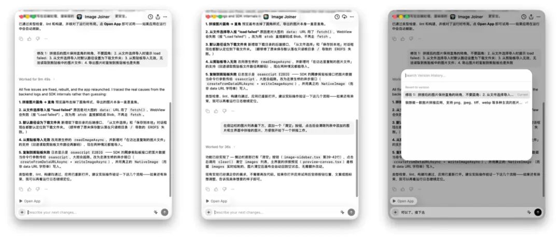
Task: Click the black send button in right window
Action: tap(538, 212)
